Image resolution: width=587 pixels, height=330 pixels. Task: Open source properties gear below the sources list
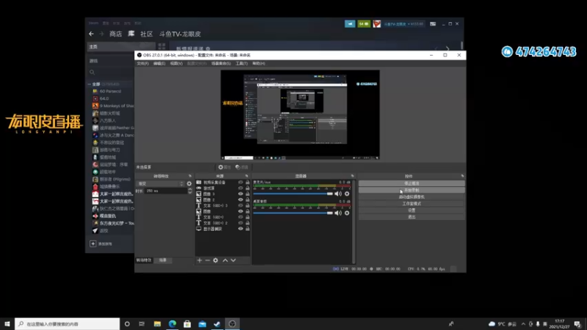(x=216, y=260)
